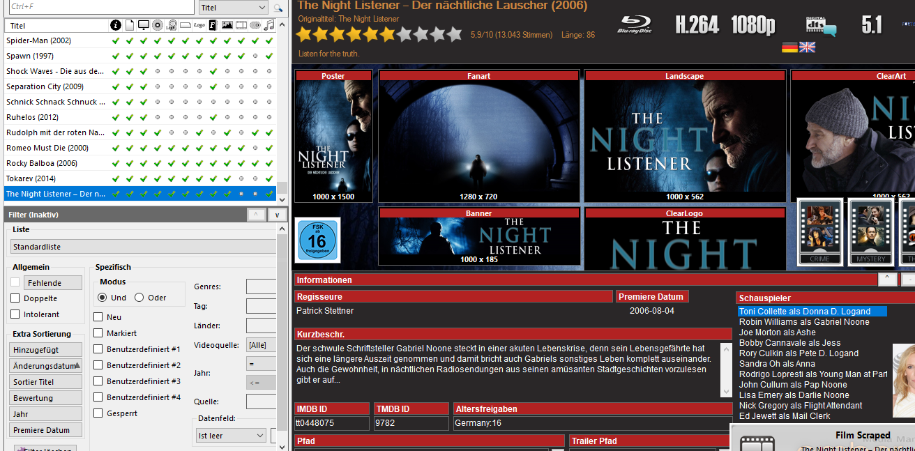Tick the Neu filter checkbox
Viewport: 915px width, 451px height.
[98, 317]
